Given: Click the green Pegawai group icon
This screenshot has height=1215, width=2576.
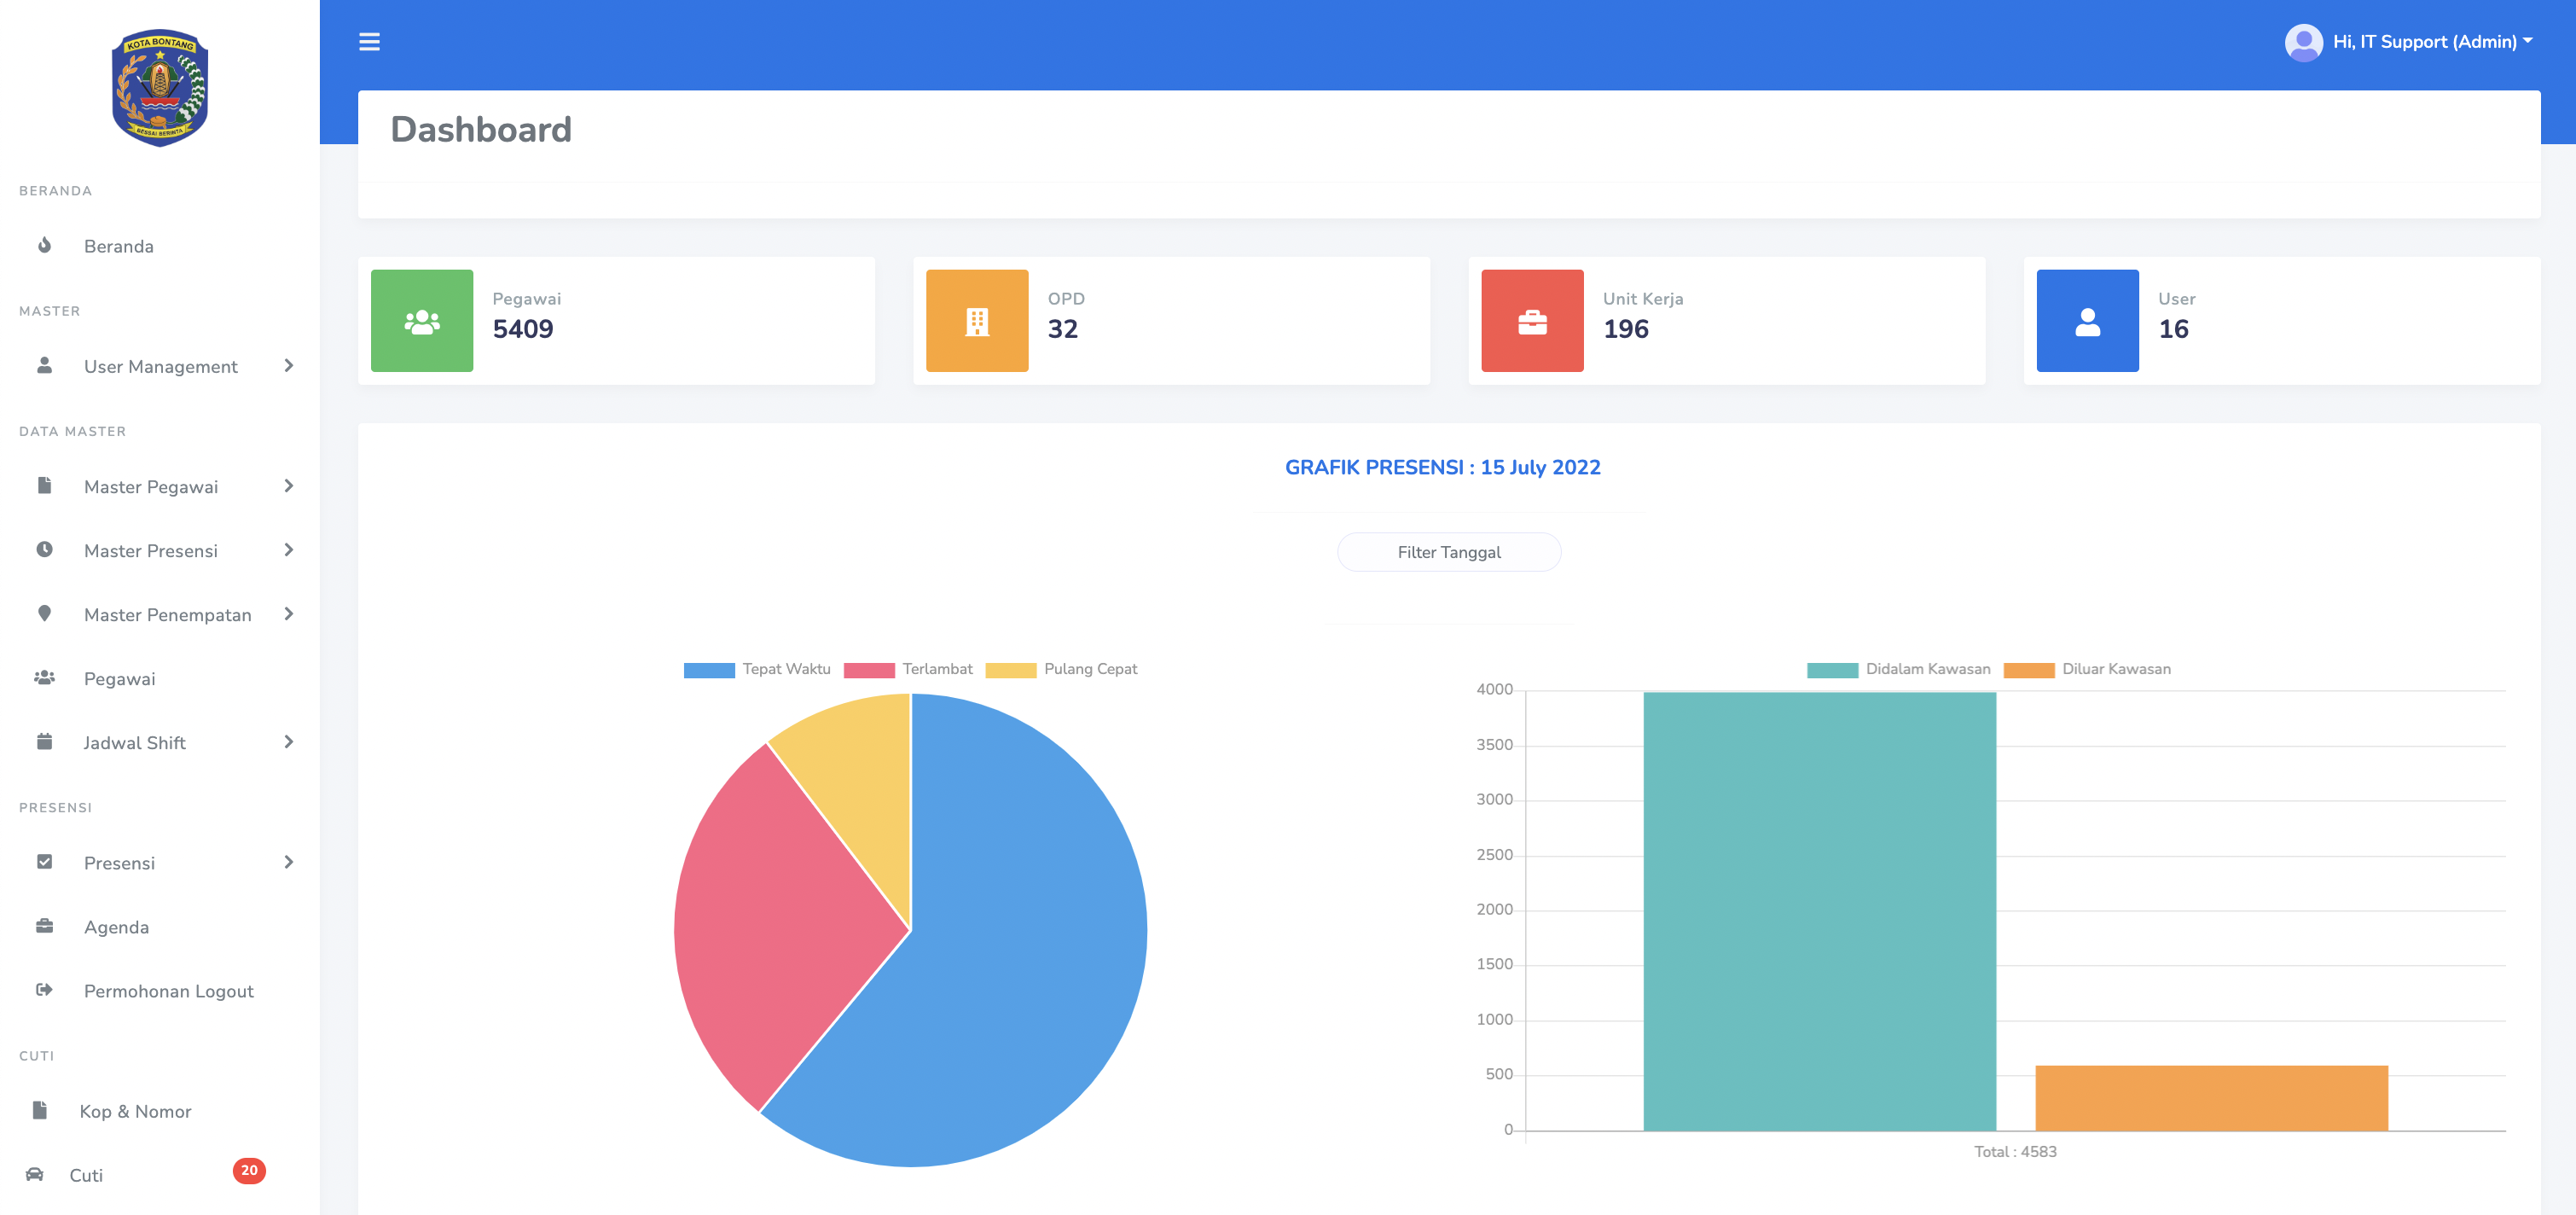Looking at the screenshot, I should point(422,321).
